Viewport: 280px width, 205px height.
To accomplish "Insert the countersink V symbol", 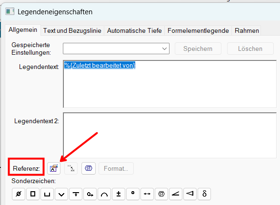I will coord(61,194).
